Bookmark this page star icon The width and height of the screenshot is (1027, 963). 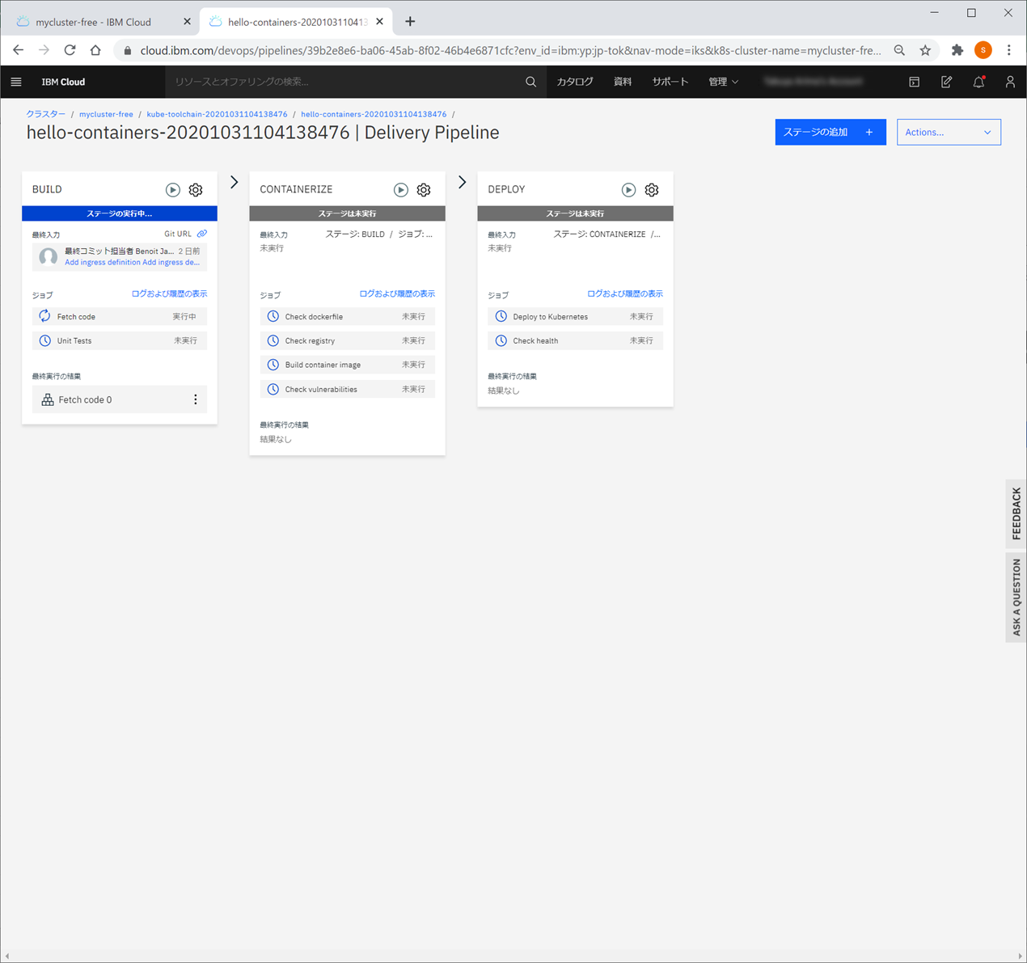(x=925, y=50)
